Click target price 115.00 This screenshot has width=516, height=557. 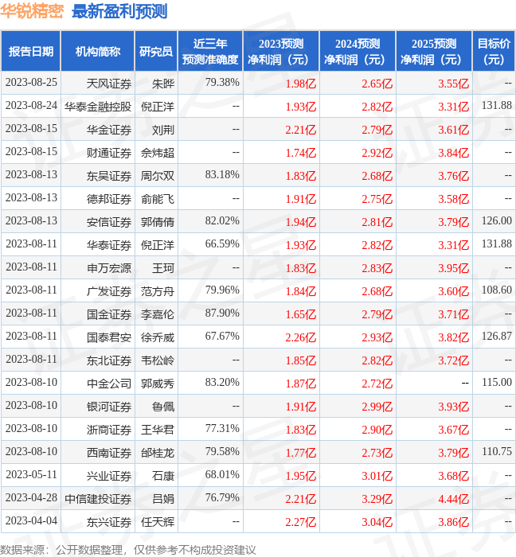[496, 382]
